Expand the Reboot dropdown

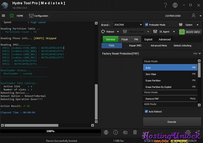click(x=110, y=31)
